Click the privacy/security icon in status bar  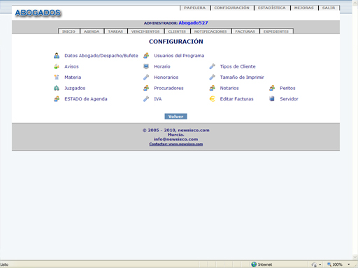point(314,265)
